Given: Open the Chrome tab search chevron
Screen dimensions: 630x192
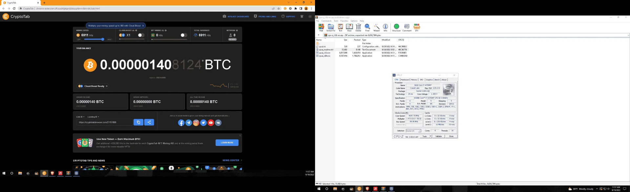Looking at the screenshot, I should [288, 3].
